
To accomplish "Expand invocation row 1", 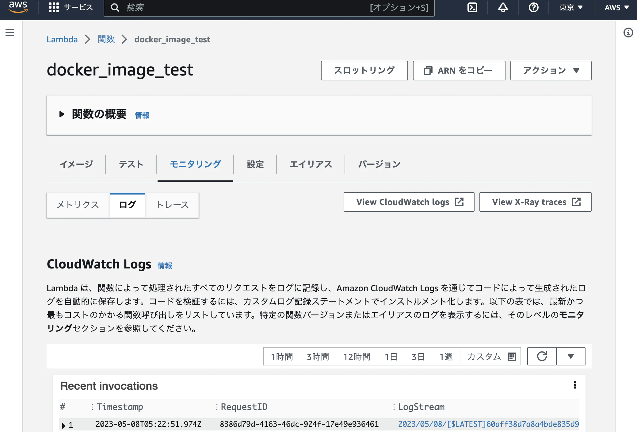I will coord(64,425).
